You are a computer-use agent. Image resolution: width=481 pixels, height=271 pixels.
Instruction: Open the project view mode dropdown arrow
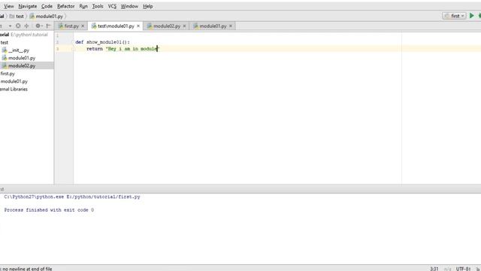(10, 26)
